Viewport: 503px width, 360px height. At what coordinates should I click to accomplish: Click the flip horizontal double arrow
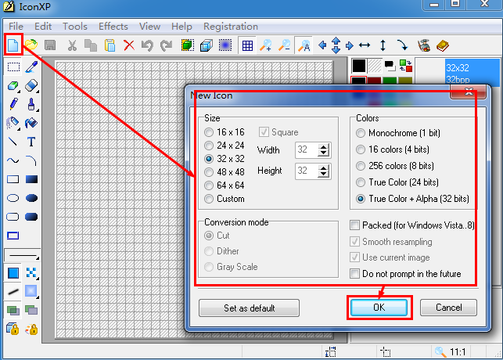point(365,45)
